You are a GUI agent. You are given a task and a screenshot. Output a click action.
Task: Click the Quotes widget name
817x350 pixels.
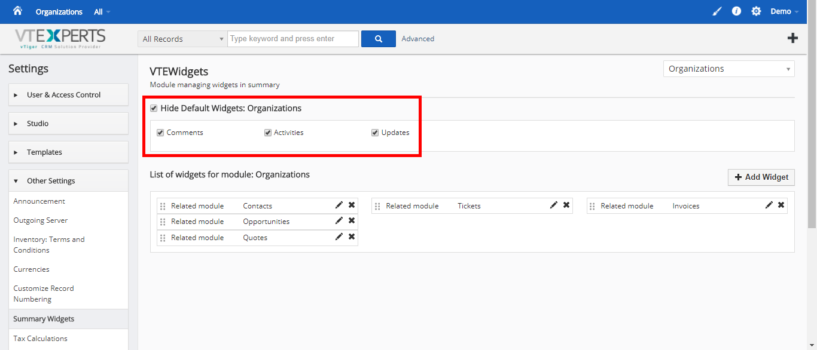(255, 238)
